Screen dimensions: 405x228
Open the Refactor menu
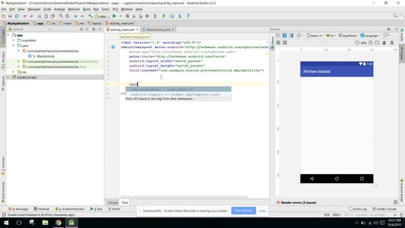[x=74, y=9]
